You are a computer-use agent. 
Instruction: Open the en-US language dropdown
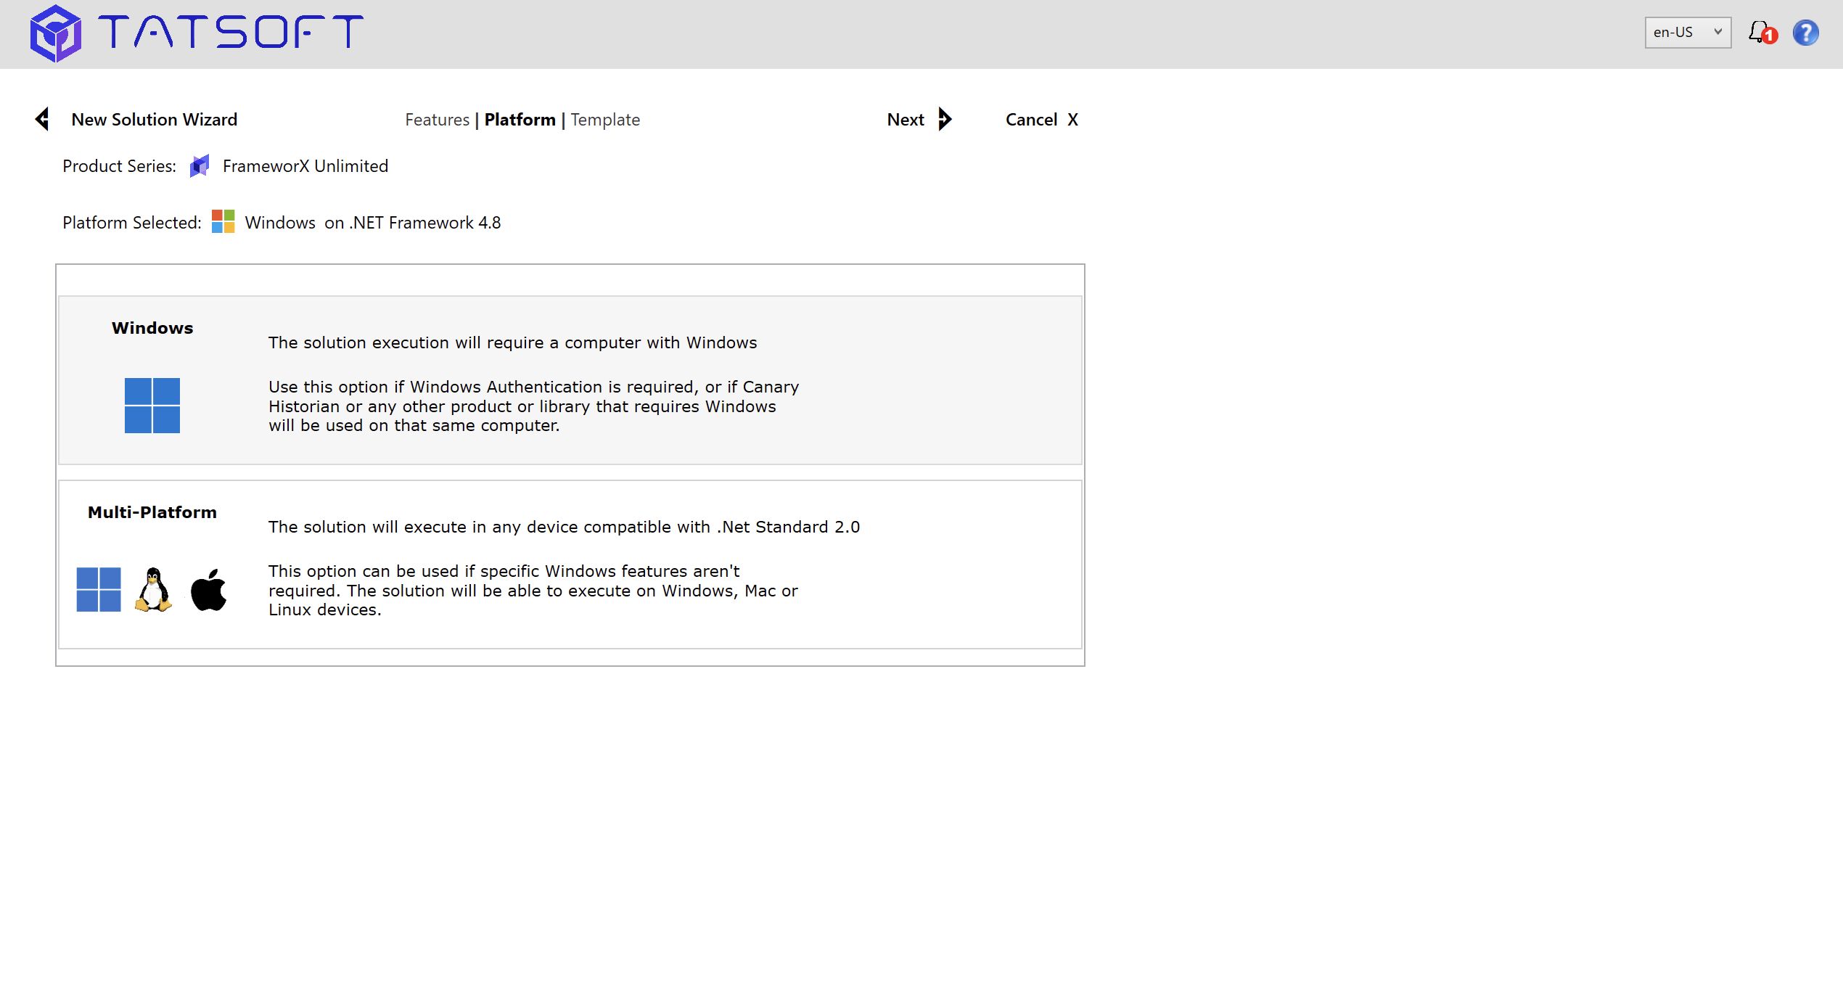coord(1688,33)
